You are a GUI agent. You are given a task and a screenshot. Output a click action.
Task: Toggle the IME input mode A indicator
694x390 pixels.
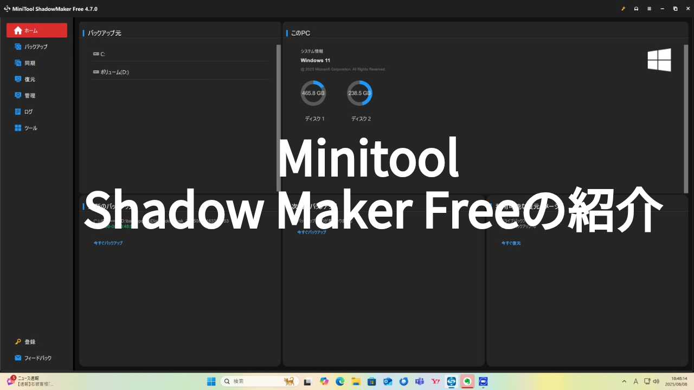point(635,381)
